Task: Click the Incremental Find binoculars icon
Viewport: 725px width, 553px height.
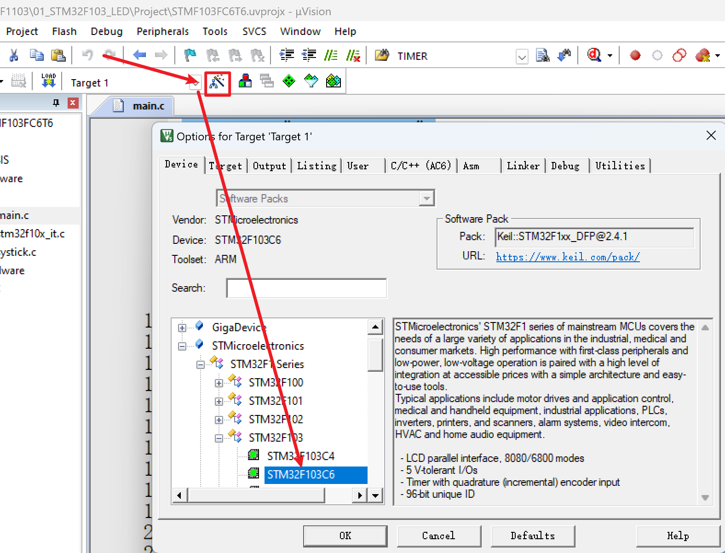Action: coord(564,56)
